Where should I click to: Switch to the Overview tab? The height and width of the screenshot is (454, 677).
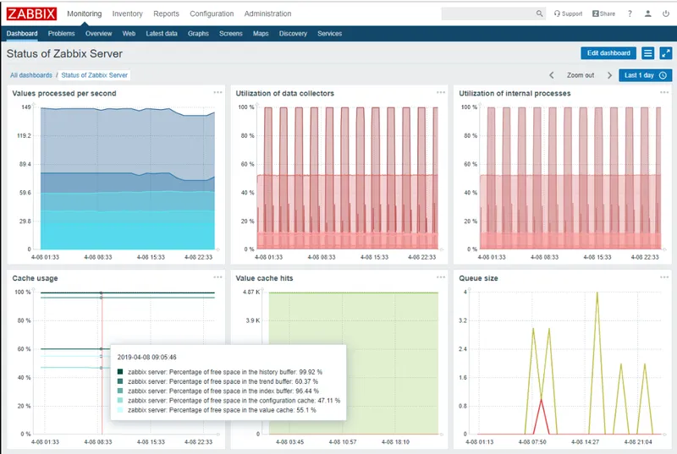(x=98, y=34)
